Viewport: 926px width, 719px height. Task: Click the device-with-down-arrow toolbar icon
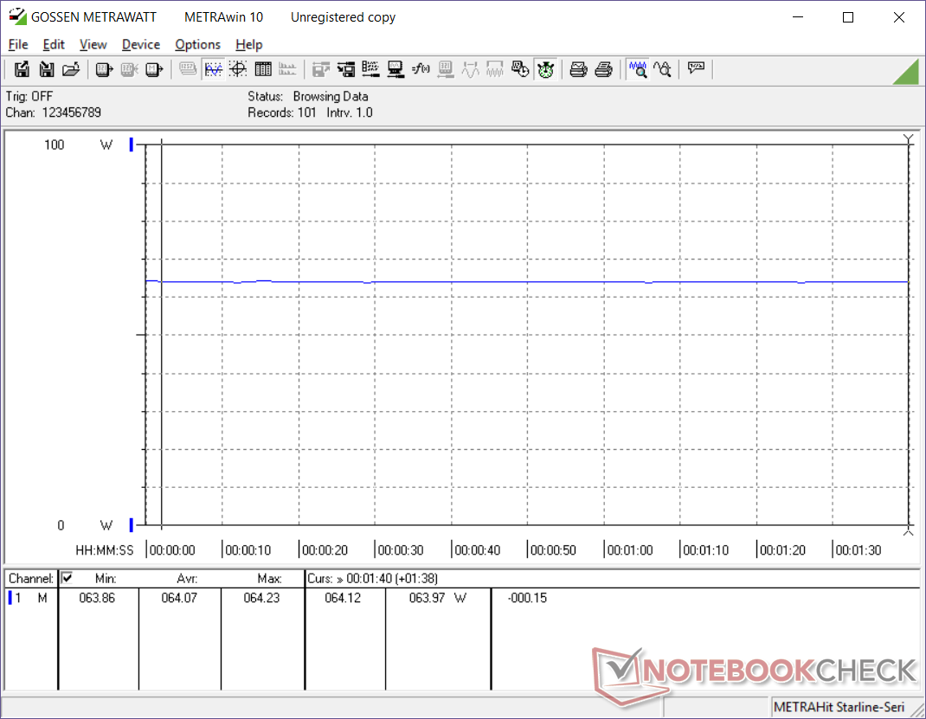coord(345,70)
